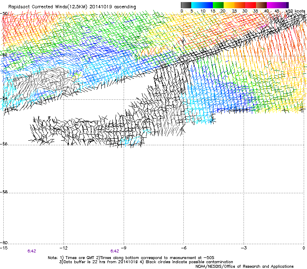The image size is (307, 269).
Task: Select the cyan legend segment after 5 knots
Action: 197,5
